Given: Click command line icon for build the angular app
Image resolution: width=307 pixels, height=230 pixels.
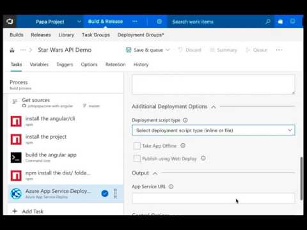Looking at the screenshot, I should pyautogui.click(x=16, y=157).
